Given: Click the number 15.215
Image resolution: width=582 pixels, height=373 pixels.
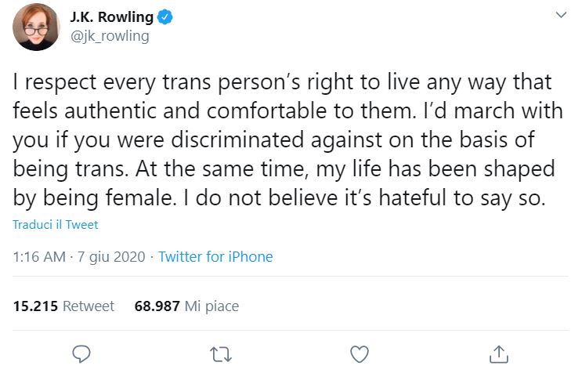Looking at the screenshot, I should tap(35, 306).
